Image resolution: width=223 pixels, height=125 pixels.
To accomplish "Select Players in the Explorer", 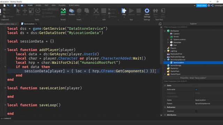I will 173,48.
